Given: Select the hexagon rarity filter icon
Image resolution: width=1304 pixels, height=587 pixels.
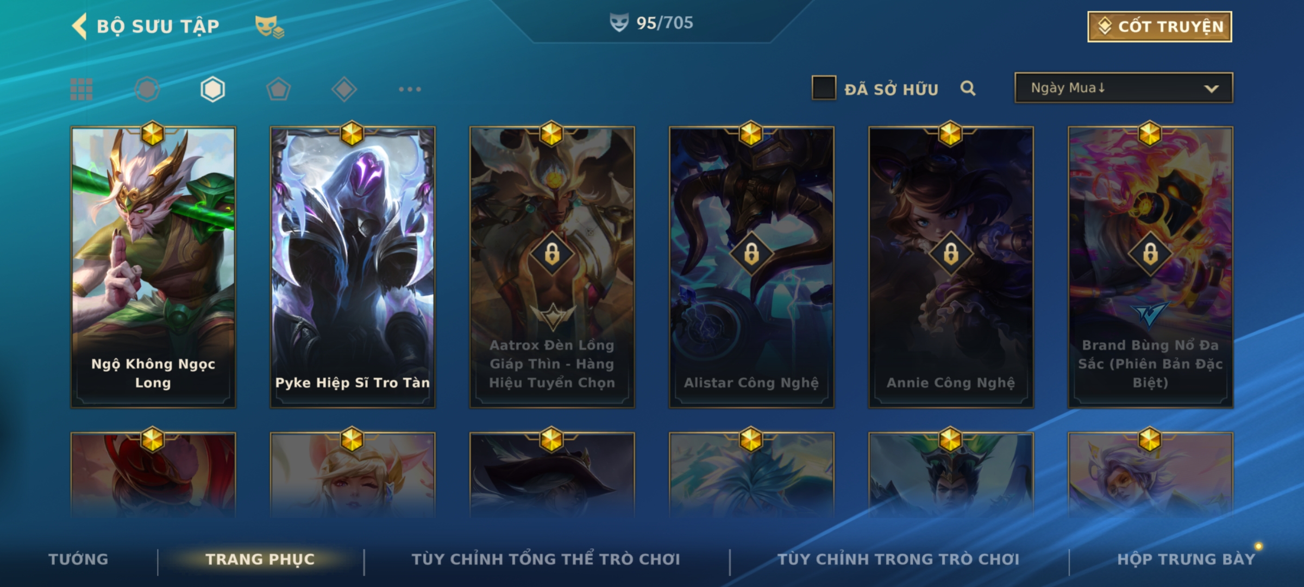Looking at the screenshot, I should [x=212, y=89].
